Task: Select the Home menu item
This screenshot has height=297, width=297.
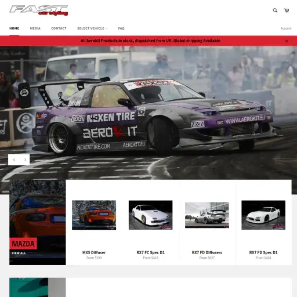Action: click(x=15, y=28)
